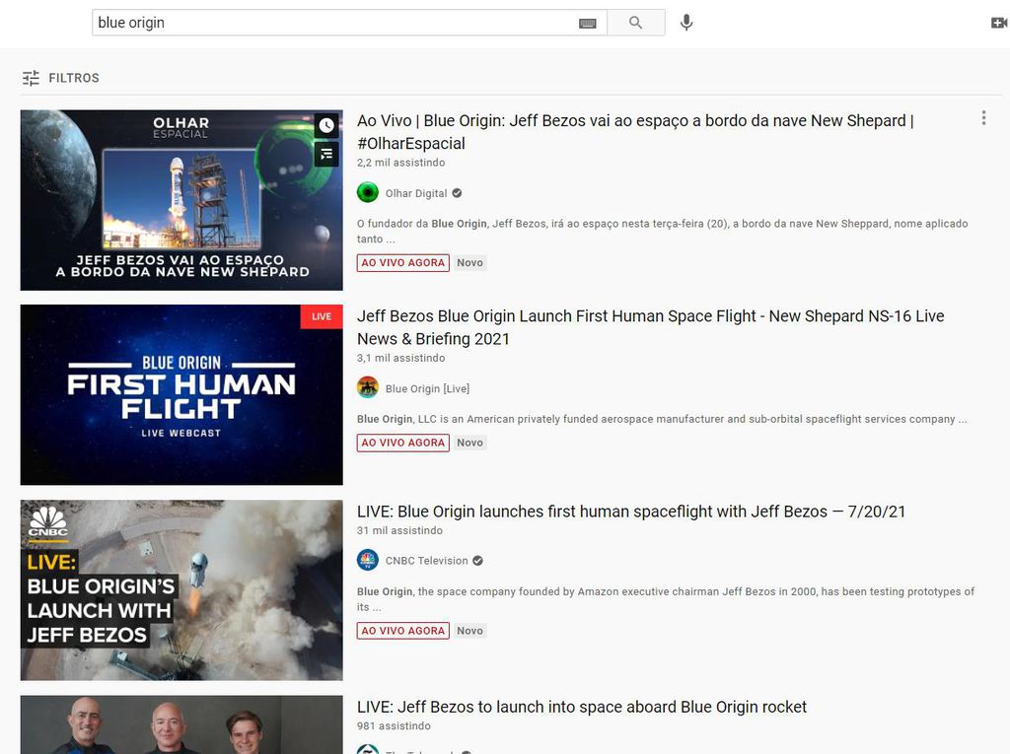
Task: Visit the CNBC Television channel name
Action: click(426, 561)
